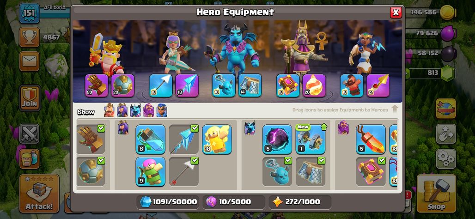Viewport: 475px width, 219px height.
Task: Select the equipped Giant Gauntlet slot level 20
Action: point(96,85)
